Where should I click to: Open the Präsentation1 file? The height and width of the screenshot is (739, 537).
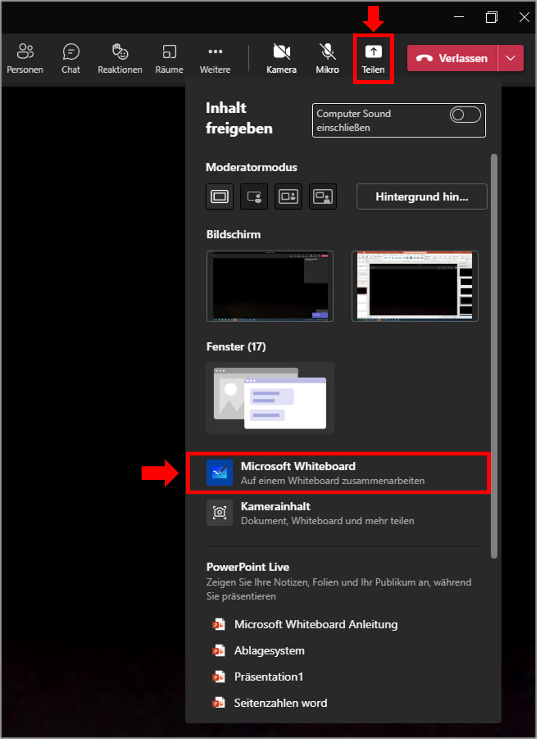point(269,677)
